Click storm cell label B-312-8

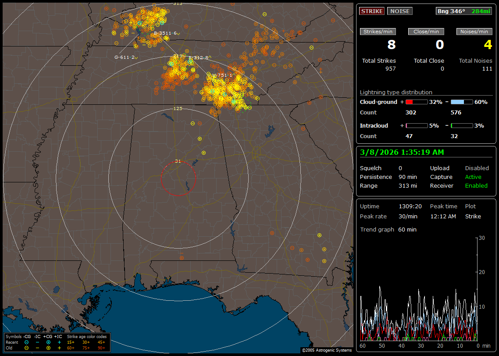coord(200,58)
